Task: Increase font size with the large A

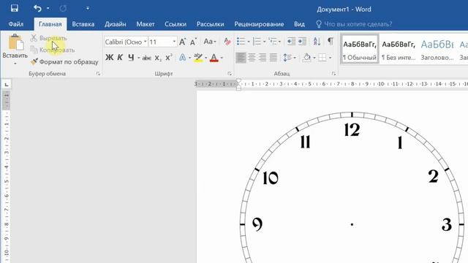Action: coord(183,42)
